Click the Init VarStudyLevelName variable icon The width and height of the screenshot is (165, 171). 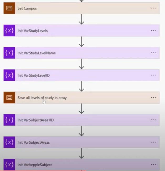[9, 53]
